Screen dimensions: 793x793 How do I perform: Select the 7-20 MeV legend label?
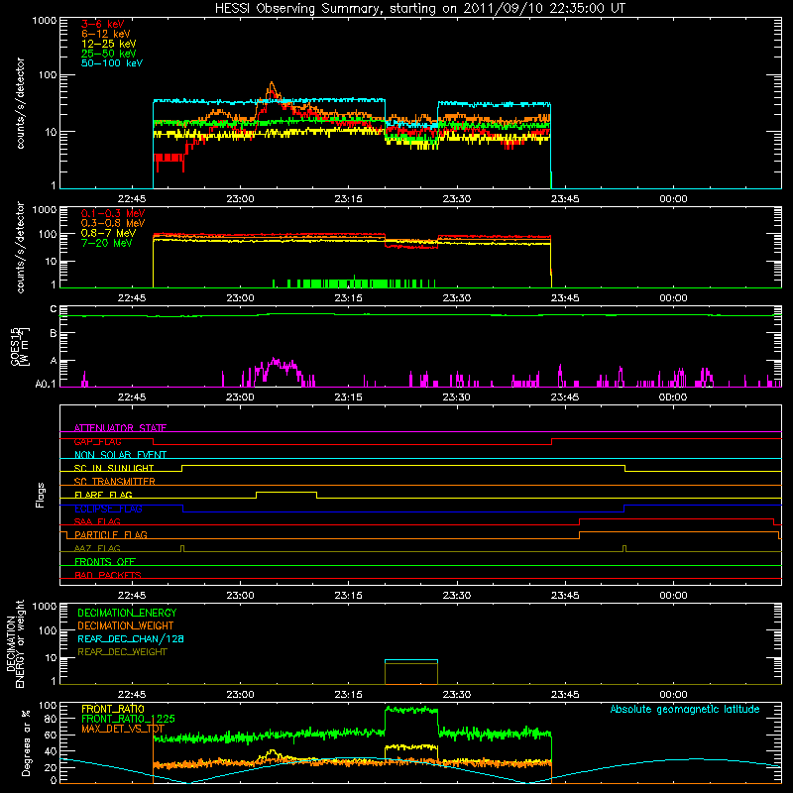(106, 243)
